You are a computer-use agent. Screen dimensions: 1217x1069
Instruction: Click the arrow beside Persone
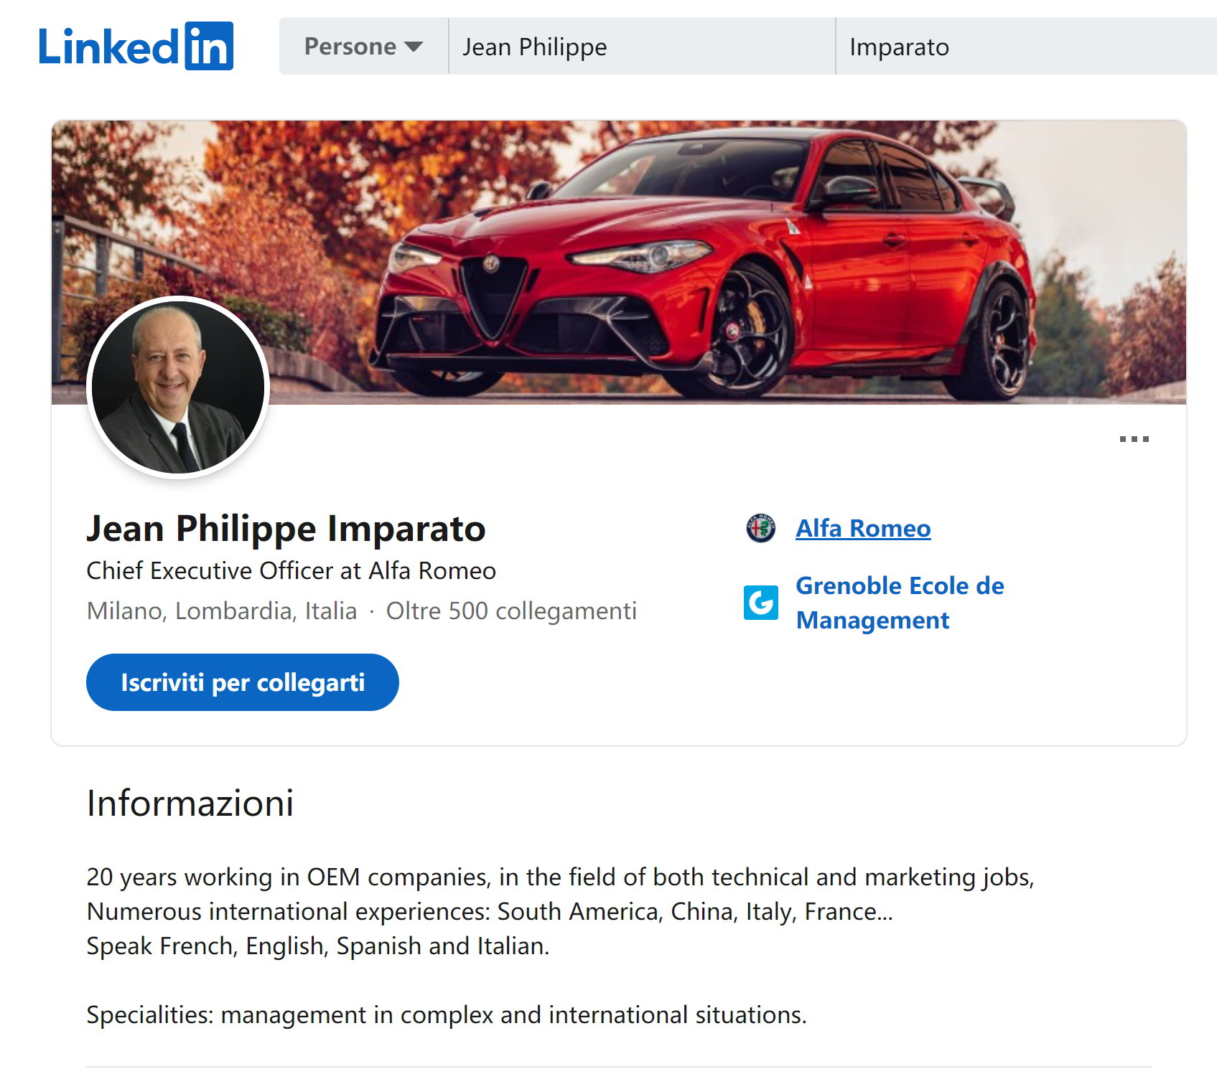414,47
